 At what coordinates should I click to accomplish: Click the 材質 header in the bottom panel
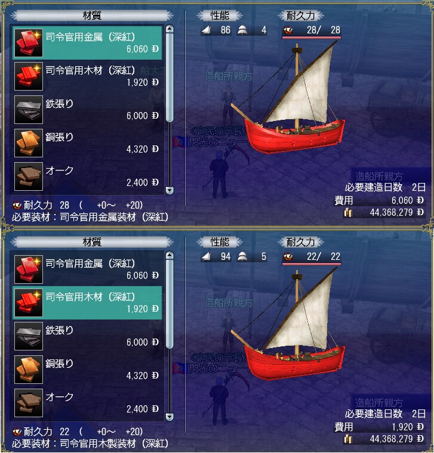(92, 242)
